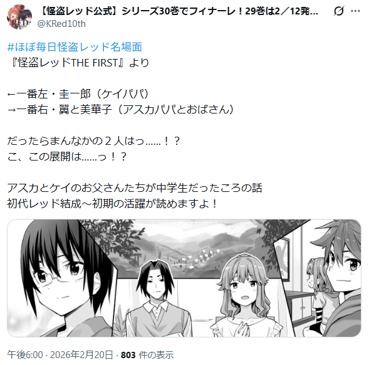The width and height of the screenshot is (369, 365).
Task: Open the 怪盗レッド公式 profile avatar
Action: 19,17
